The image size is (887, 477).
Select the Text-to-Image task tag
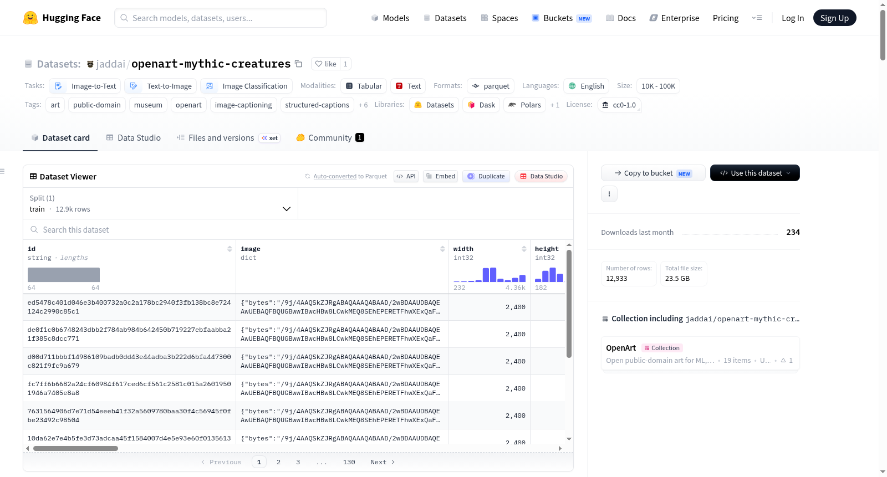(x=160, y=86)
